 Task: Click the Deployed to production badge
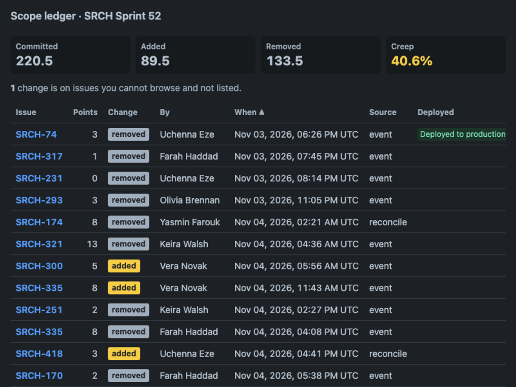462,134
